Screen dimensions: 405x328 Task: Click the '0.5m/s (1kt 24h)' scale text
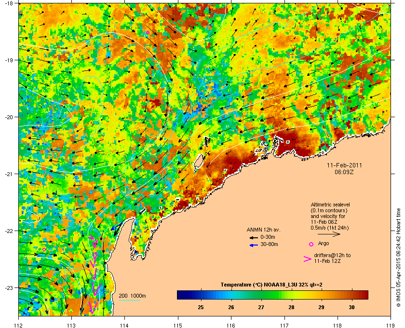point(330,228)
